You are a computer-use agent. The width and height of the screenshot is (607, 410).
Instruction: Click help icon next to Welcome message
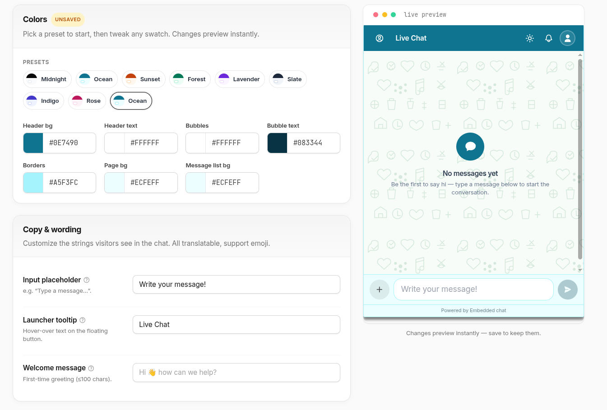(91, 368)
